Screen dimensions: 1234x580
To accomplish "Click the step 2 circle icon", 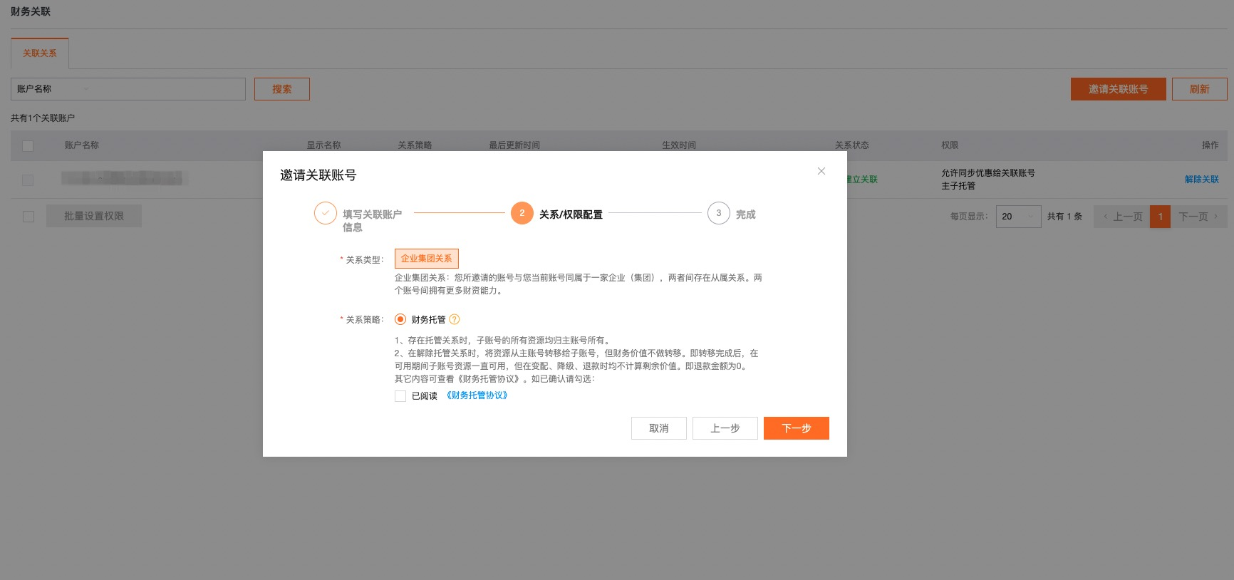I will [x=522, y=213].
